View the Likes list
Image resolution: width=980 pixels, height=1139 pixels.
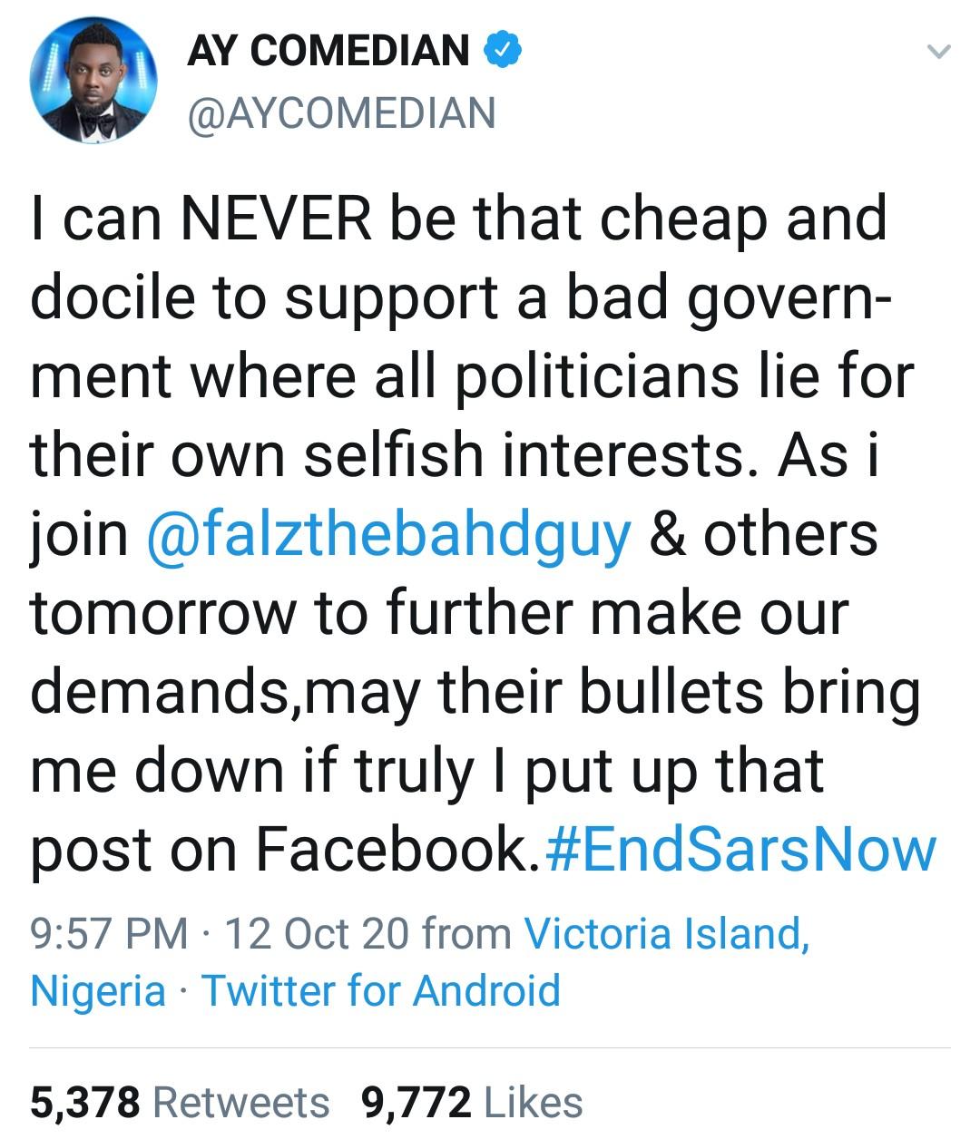pyautogui.click(x=534, y=1103)
